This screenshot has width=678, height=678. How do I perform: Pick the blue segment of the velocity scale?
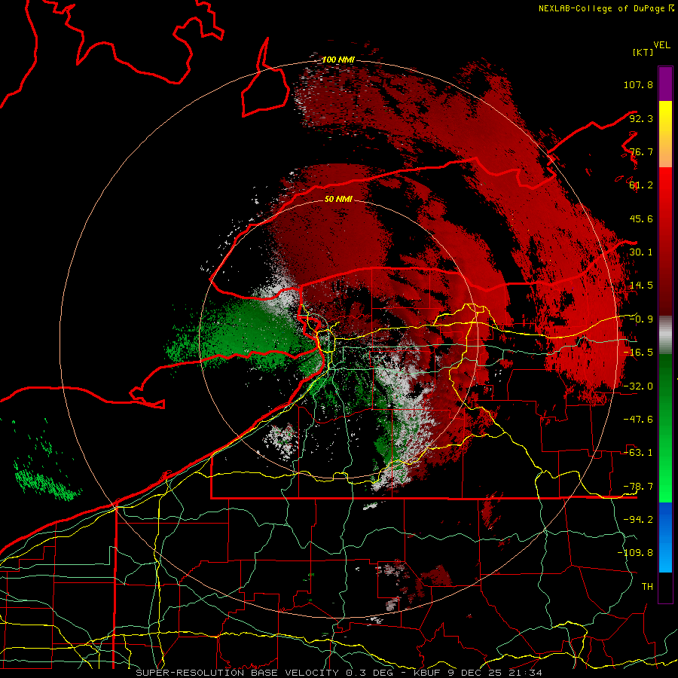(665, 537)
